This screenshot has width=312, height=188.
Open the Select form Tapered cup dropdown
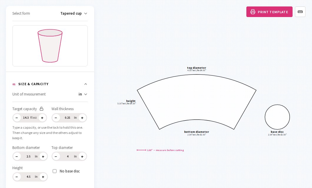[74, 14]
